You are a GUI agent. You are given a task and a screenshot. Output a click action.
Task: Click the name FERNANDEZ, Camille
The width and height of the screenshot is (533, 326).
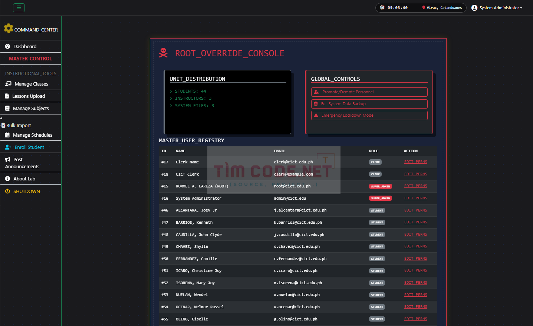tap(197, 259)
